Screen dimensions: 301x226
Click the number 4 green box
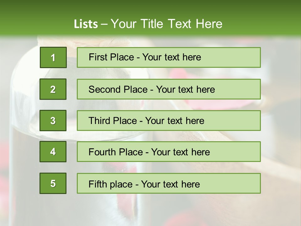[x=53, y=152]
